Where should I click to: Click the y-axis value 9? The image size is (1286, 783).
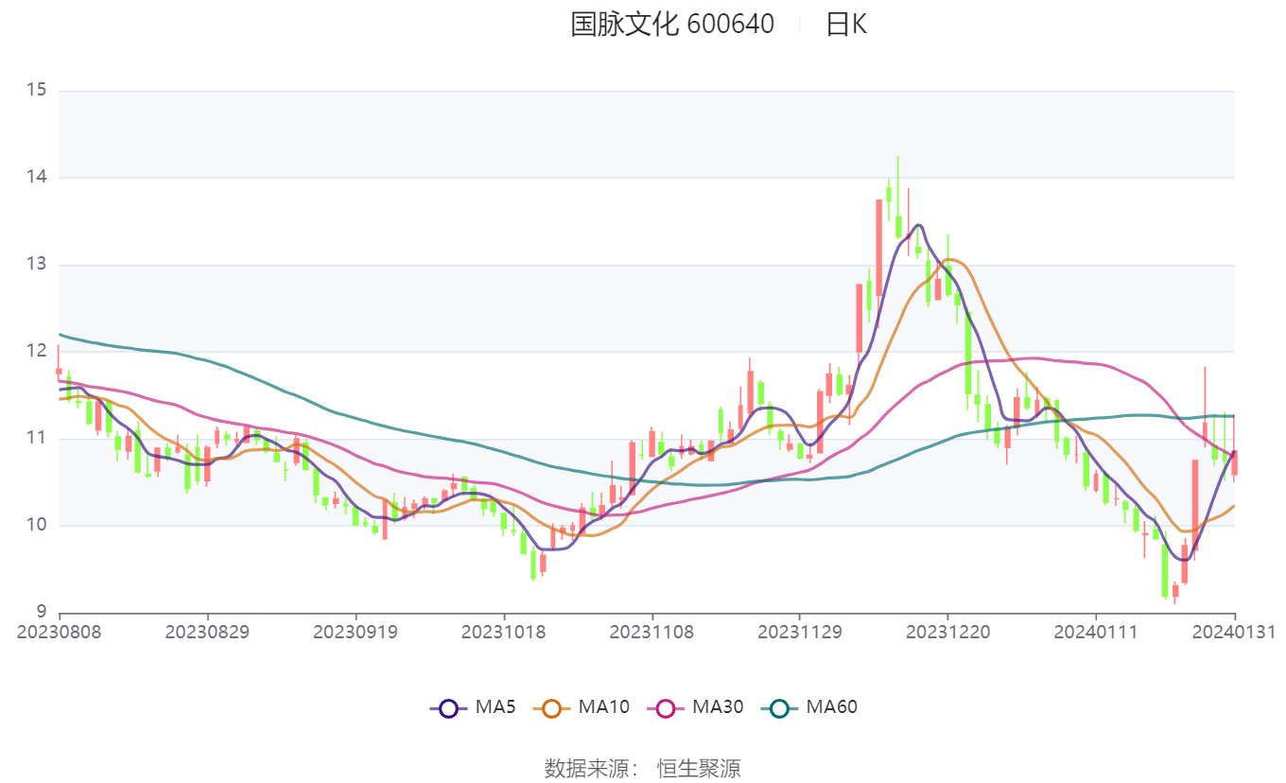coord(42,612)
